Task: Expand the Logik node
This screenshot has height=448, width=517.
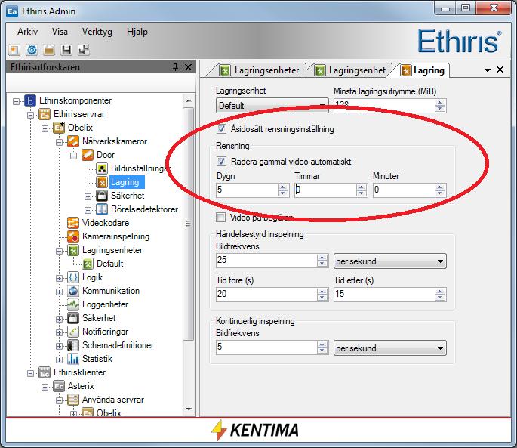Action: pos(59,278)
